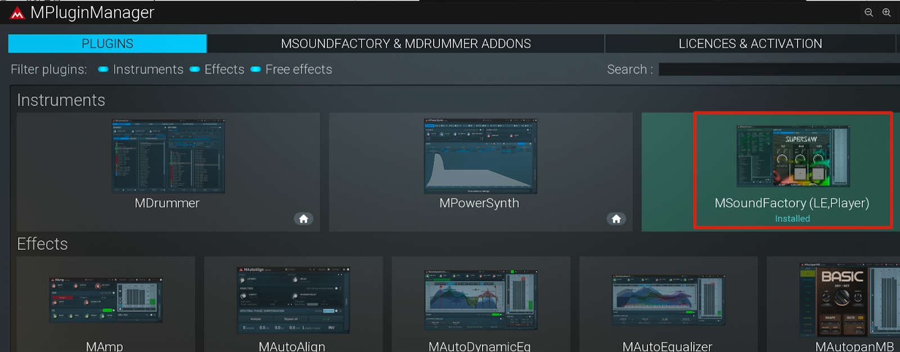
Task: Click the MSoundFactory (LE,Player) label
Action: point(792,203)
